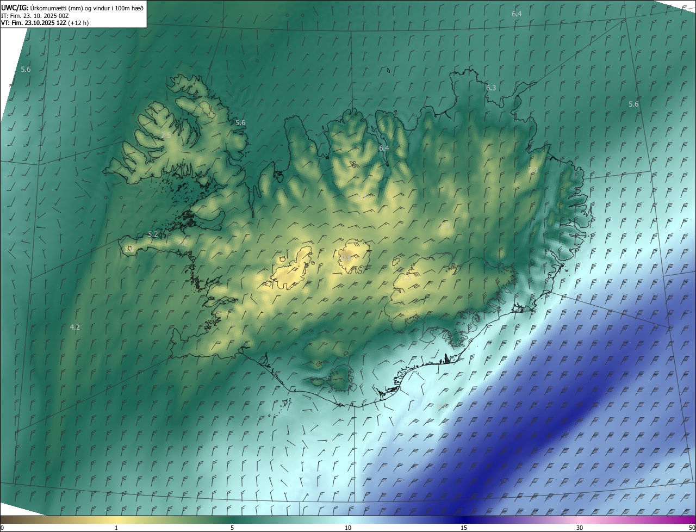Select the 5.2 value on Snæfellsnes peninsula
This screenshot has height=532, width=696.
[153, 234]
